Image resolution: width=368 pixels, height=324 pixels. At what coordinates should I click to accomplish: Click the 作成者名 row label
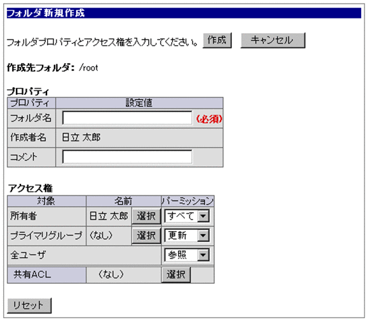click(x=28, y=137)
